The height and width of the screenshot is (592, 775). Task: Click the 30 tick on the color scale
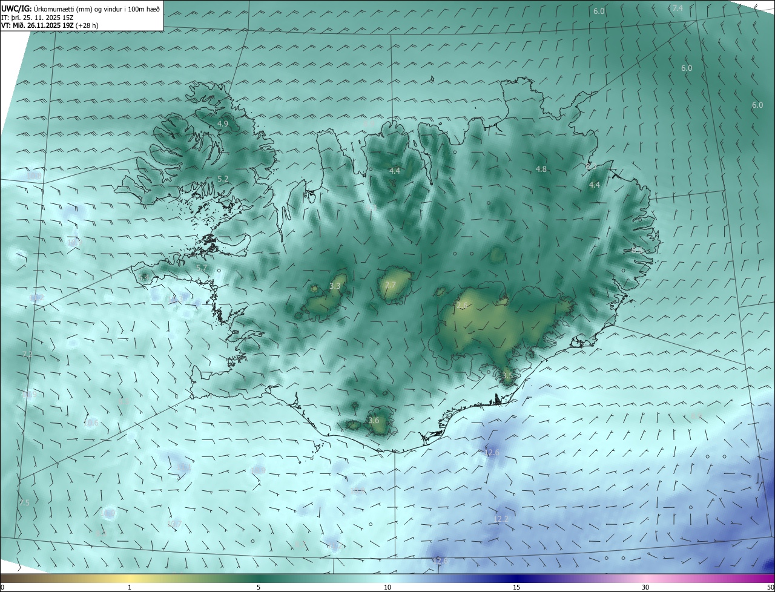[x=645, y=587]
